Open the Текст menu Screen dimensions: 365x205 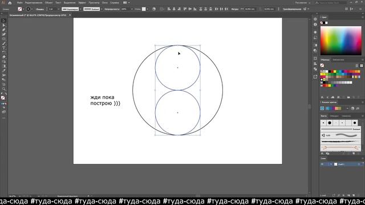(58, 3)
